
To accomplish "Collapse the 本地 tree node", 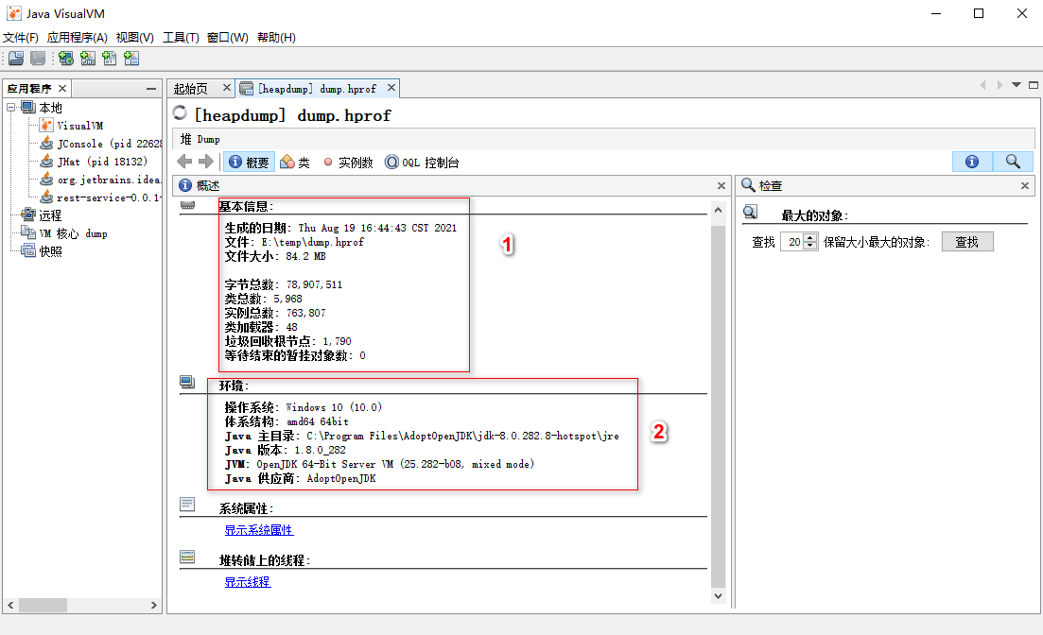I will point(10,107).
